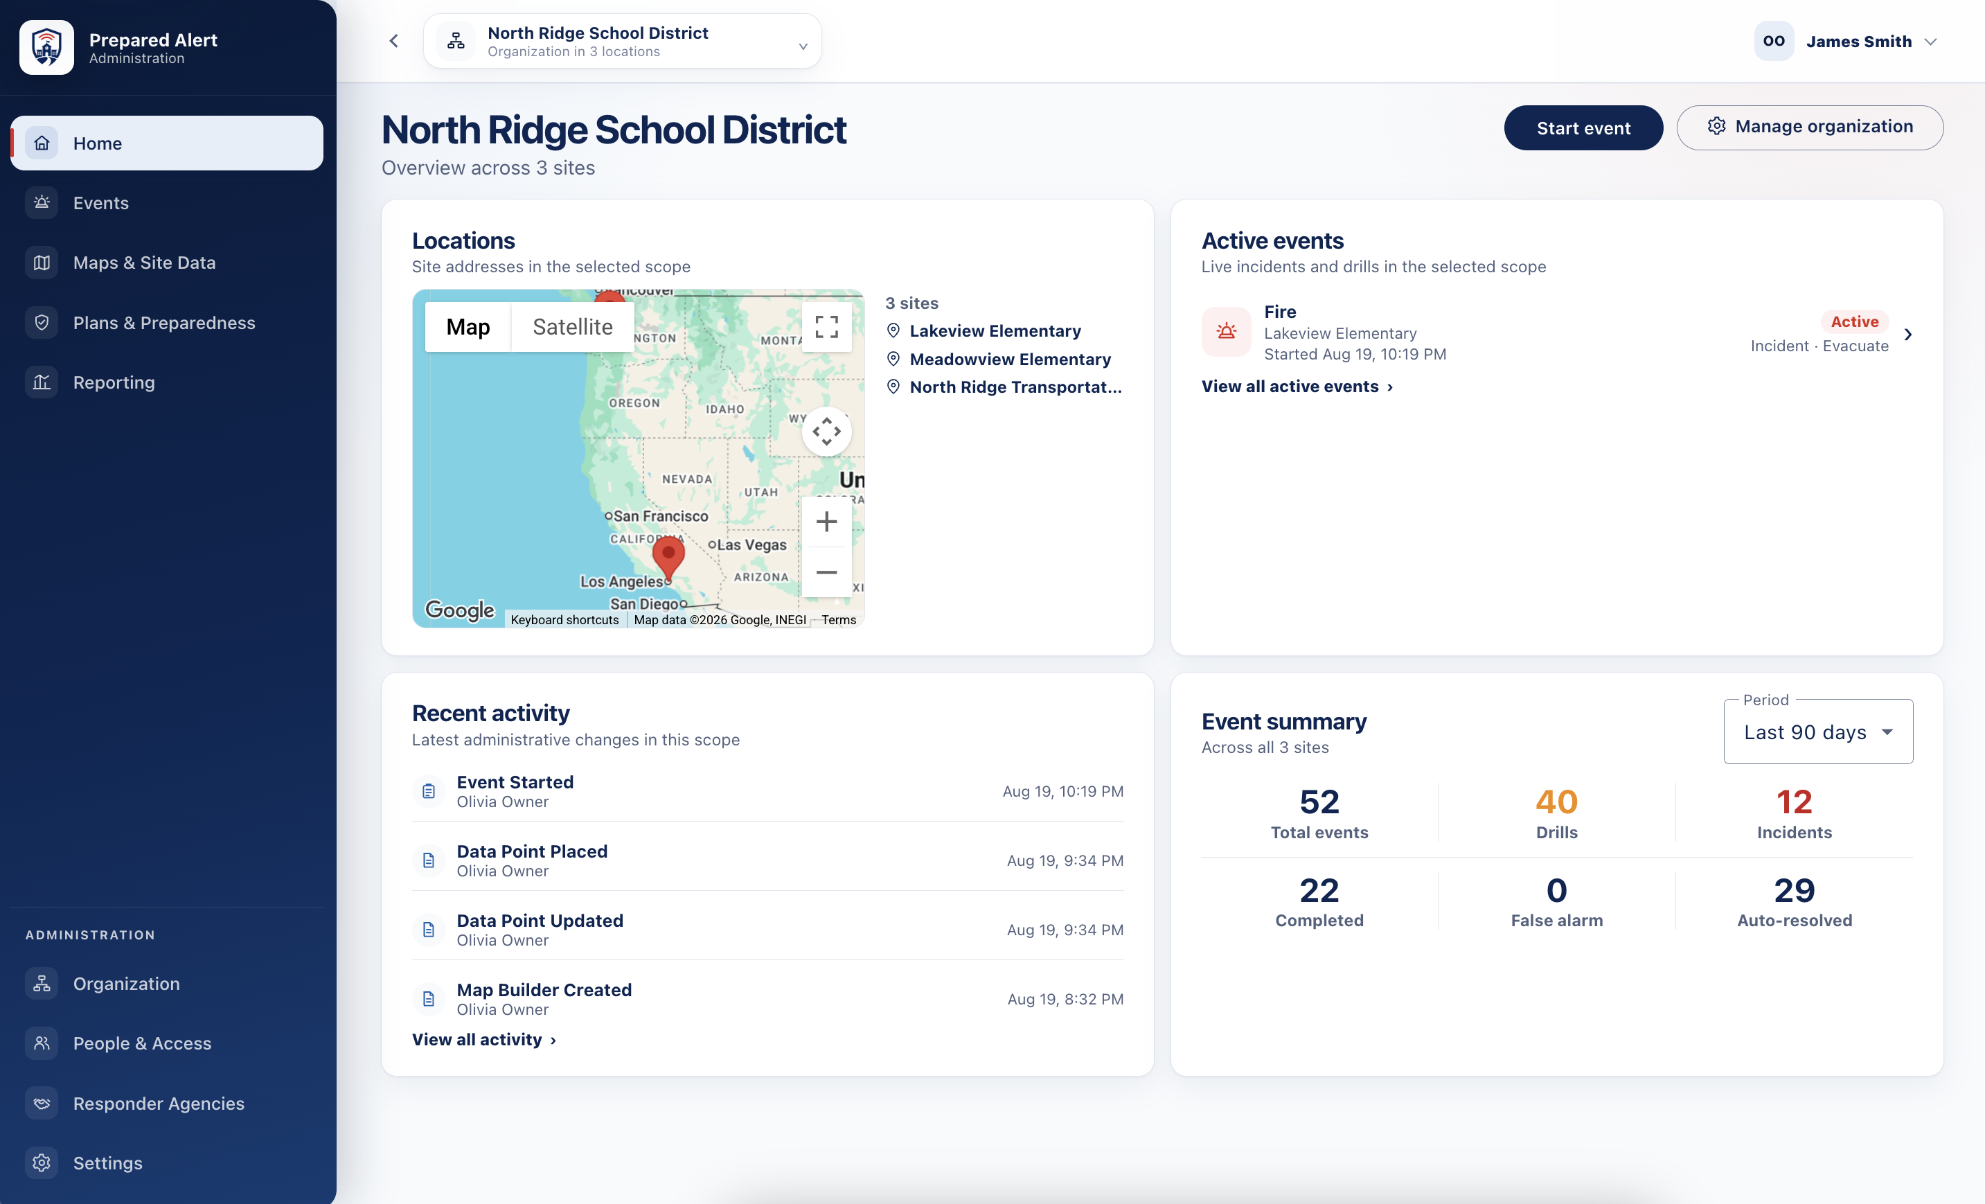Click the Prepared Alert shield logo
The height and width of the screenshot is (1204, 1985).
pyautogui.click(x=46, y=48)
